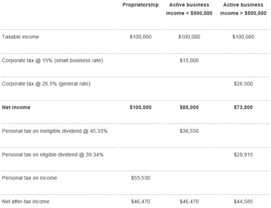The image size is (271, 208).
Task: Click the $28,915 eligible dividend tax value
Action: (x=243, y=155)
